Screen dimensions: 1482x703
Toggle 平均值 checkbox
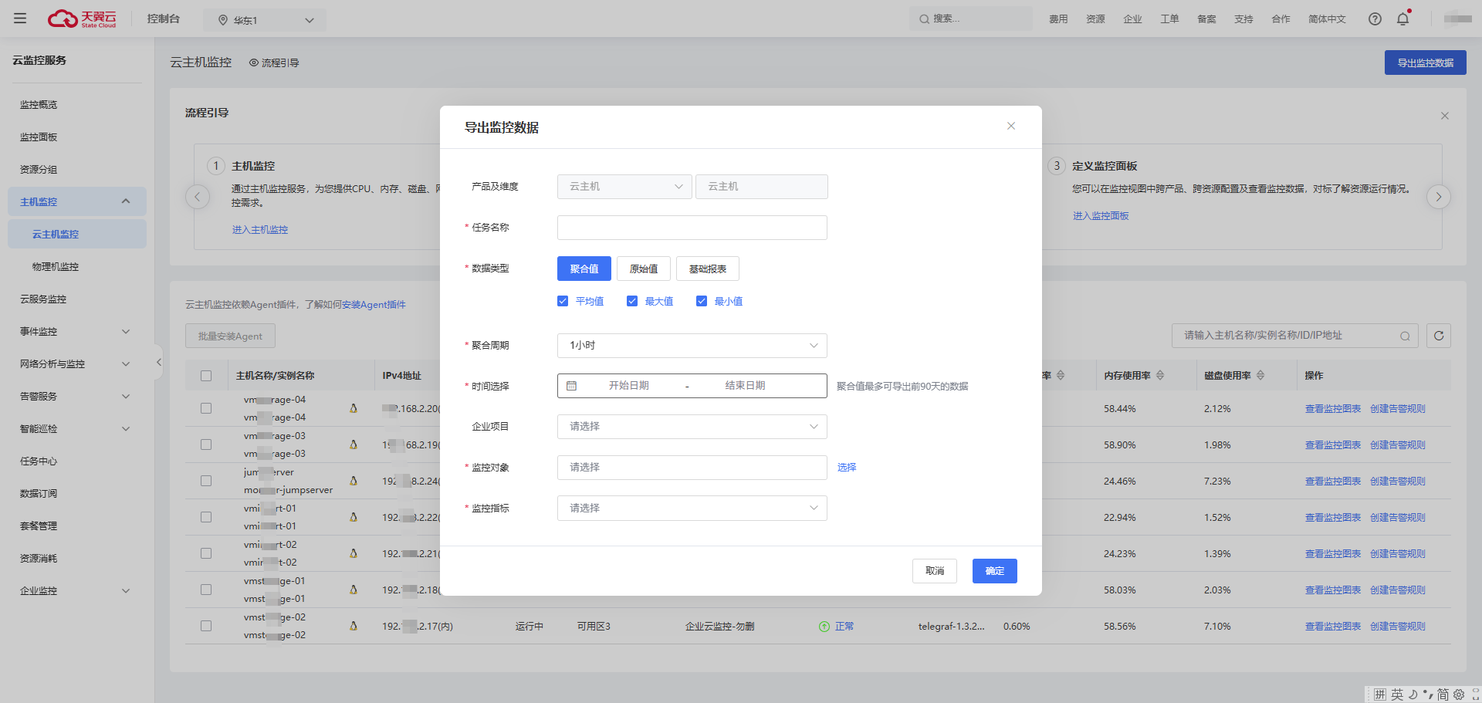point(563,301)
